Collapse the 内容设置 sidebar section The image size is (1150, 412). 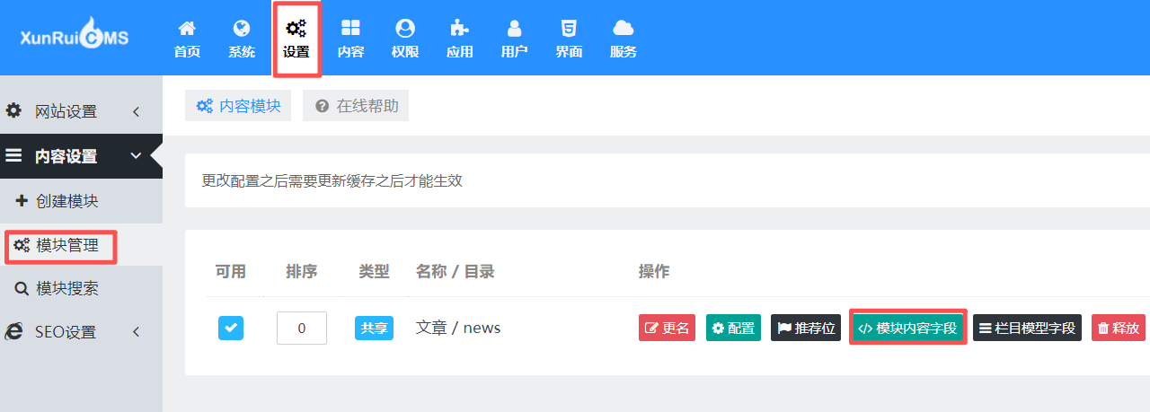(x=81, y=156)
